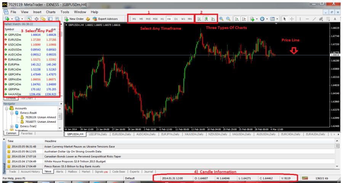343x183 pixels.
Task: Open the GBPUSDm,H4 chart title dropdown arrow
Action: tap(66, 25)
